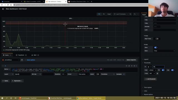Click the threshold T1 value input
Image resolution: width=178 pixels, height=100 pixels.
coord(159,67)
